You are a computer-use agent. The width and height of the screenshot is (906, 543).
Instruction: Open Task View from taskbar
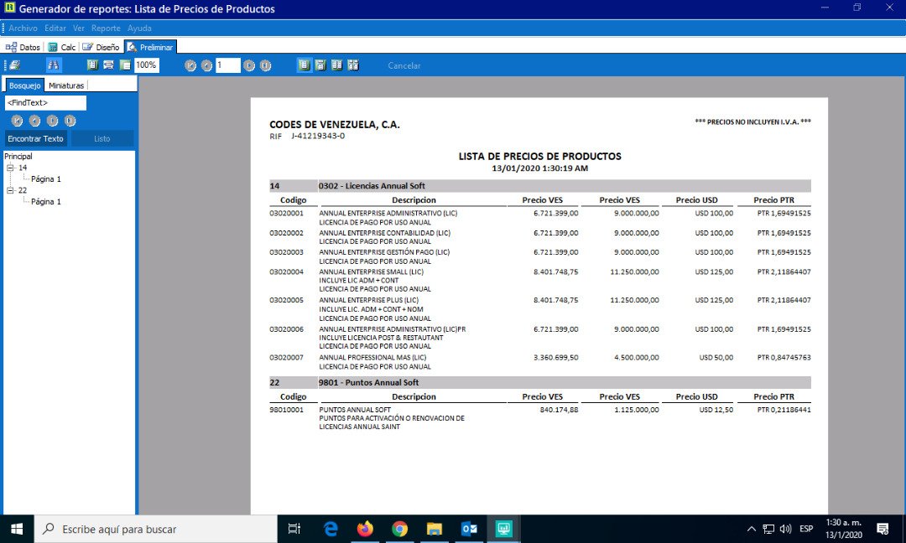(294, 529)
